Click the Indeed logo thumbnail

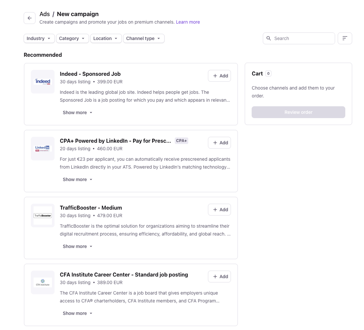(x=43, y=82)
